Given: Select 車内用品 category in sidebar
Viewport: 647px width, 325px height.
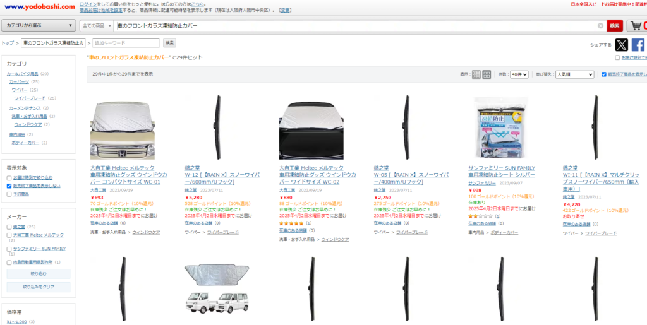Looking at the screenshot, I should click(x=17, y=134).
